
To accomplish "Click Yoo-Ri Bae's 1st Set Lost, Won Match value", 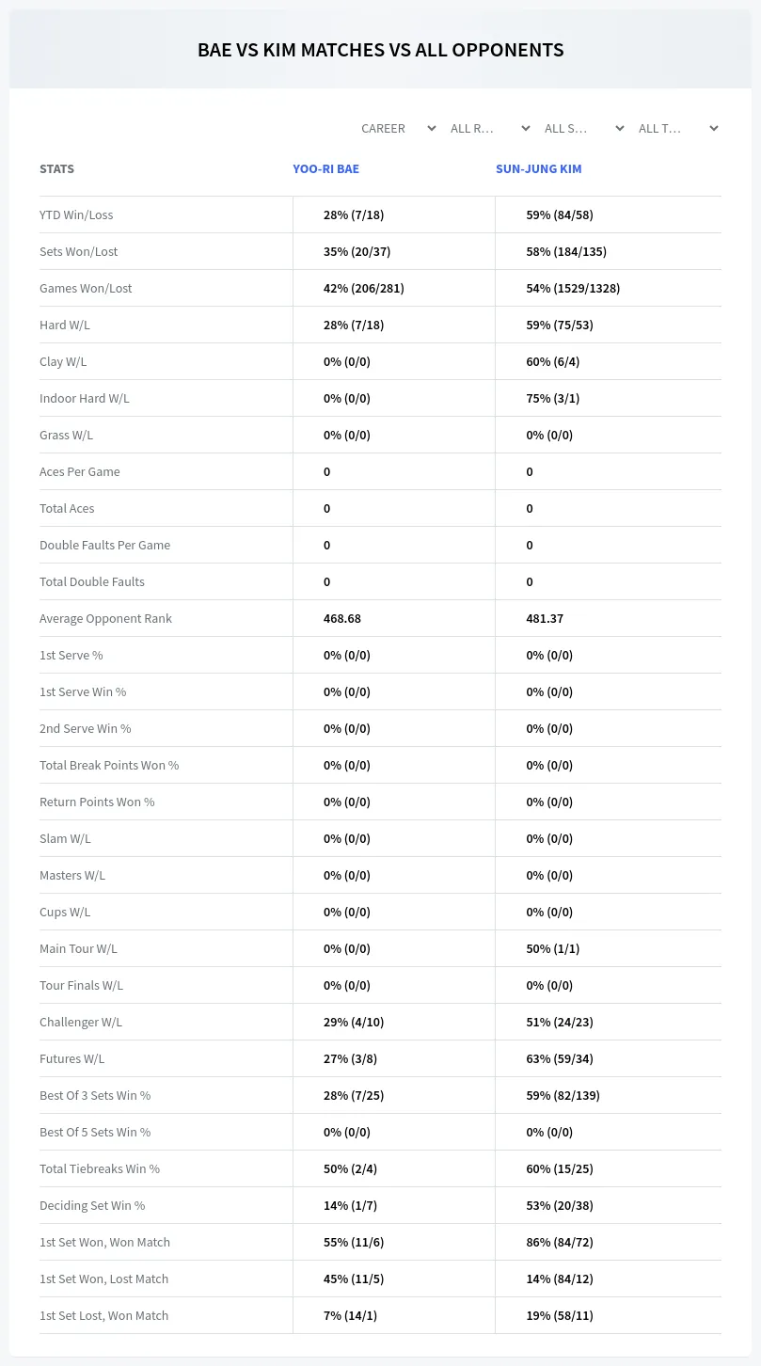I will (350, 1315).
